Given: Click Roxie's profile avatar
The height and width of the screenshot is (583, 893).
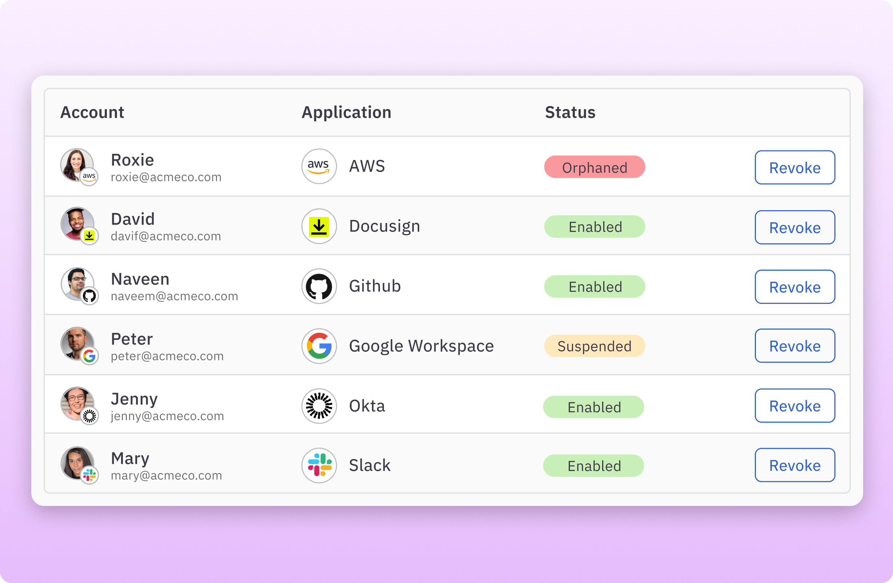Looking at the screenshot, I should 76,164.
